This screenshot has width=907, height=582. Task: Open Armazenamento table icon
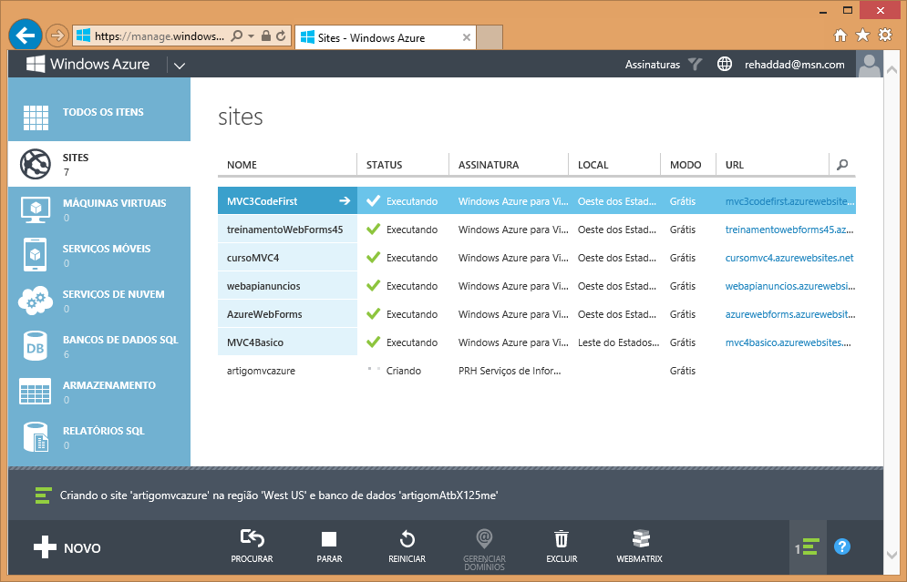pos(36,392)
